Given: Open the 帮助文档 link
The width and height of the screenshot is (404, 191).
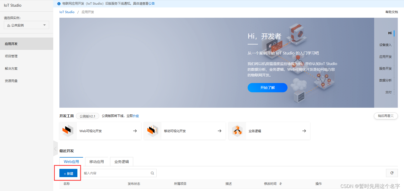Looking at the screenshot, I should click(392, 12).
